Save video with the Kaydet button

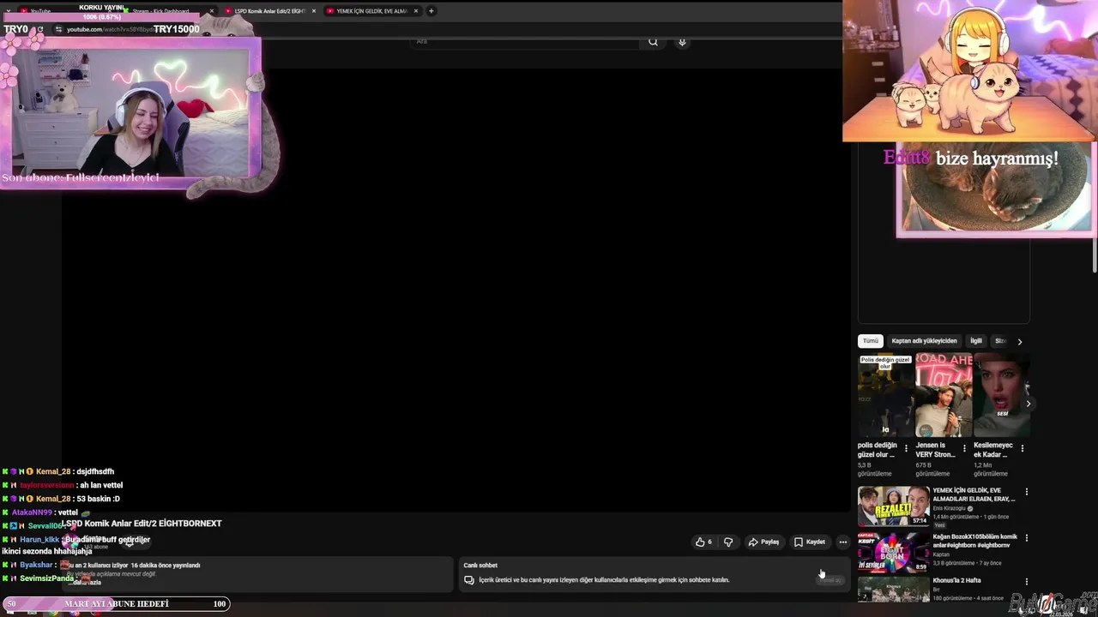pyautogui.click(x=810, y=542)
